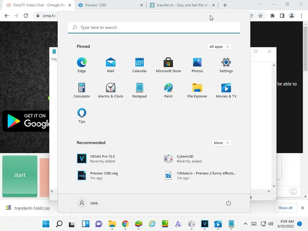The image size is (308, 231).
Task: Launch Alarms & Clock
Action: pyautogui.click(x=111, y=90)
